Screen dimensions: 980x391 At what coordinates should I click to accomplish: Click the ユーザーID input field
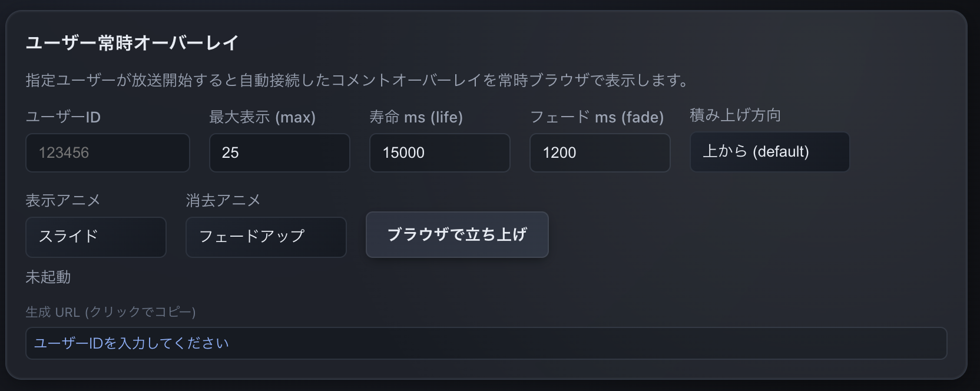pos(107,153)
